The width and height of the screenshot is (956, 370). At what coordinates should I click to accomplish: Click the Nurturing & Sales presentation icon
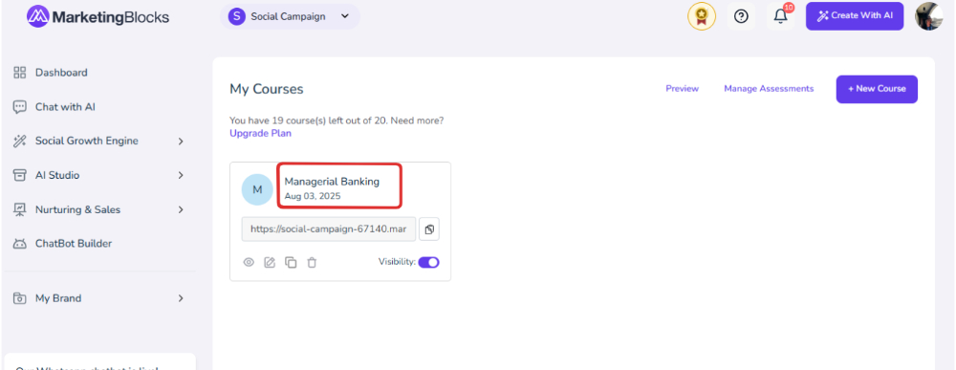(19, 209)
